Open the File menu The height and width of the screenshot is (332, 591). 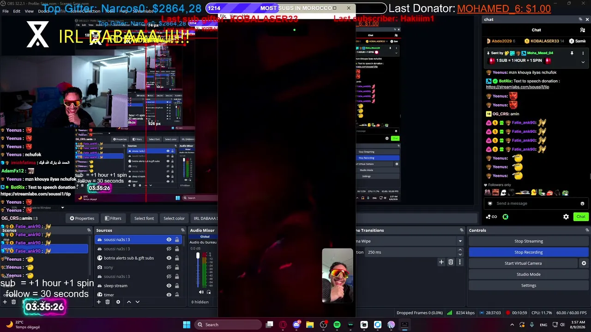click(x=5, y=11)
